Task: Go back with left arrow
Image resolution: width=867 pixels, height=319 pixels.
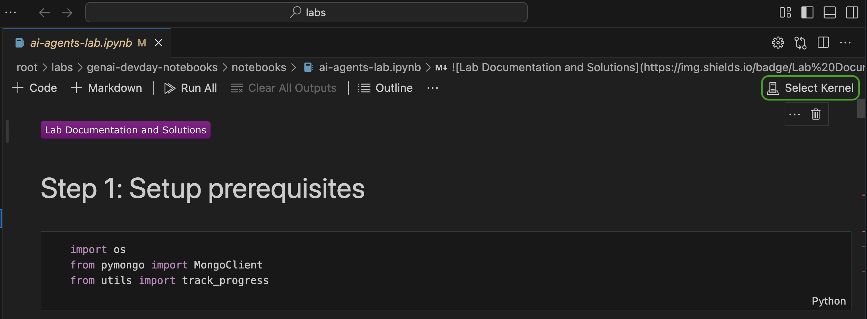Action: click(44, 13)
